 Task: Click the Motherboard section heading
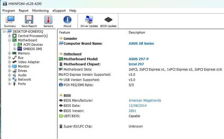[72, 54]
